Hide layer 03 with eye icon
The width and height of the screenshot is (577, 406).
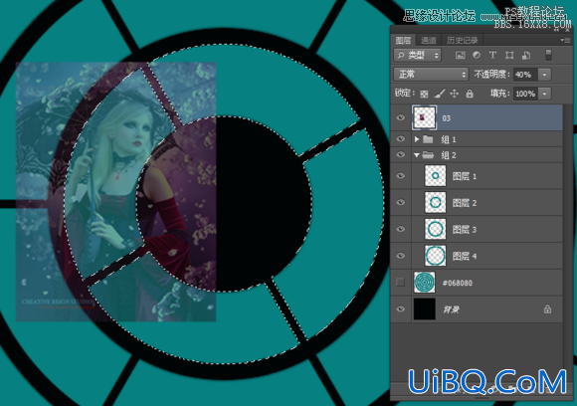point(400,117)
